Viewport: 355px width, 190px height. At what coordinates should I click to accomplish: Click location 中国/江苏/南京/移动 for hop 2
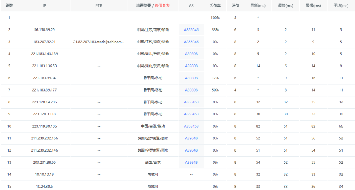pos(153,30)
